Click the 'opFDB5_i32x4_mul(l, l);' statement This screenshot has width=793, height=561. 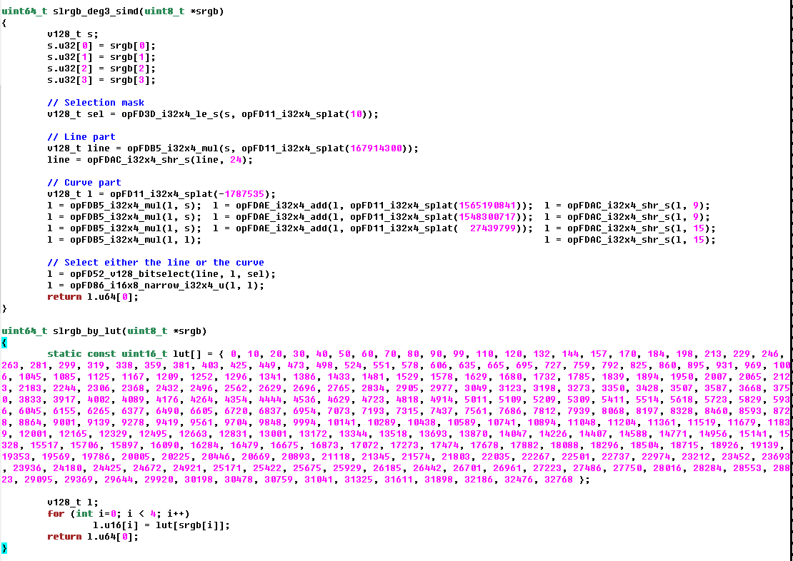tap(136, 240)
